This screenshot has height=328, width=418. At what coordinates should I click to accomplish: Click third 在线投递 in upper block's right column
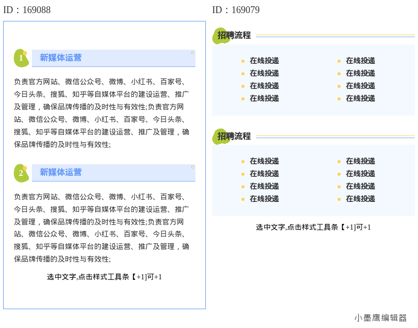coord(361,86)
